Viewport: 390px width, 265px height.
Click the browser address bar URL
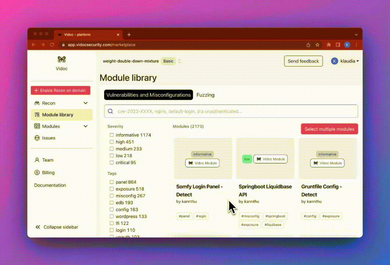point(102,45)
